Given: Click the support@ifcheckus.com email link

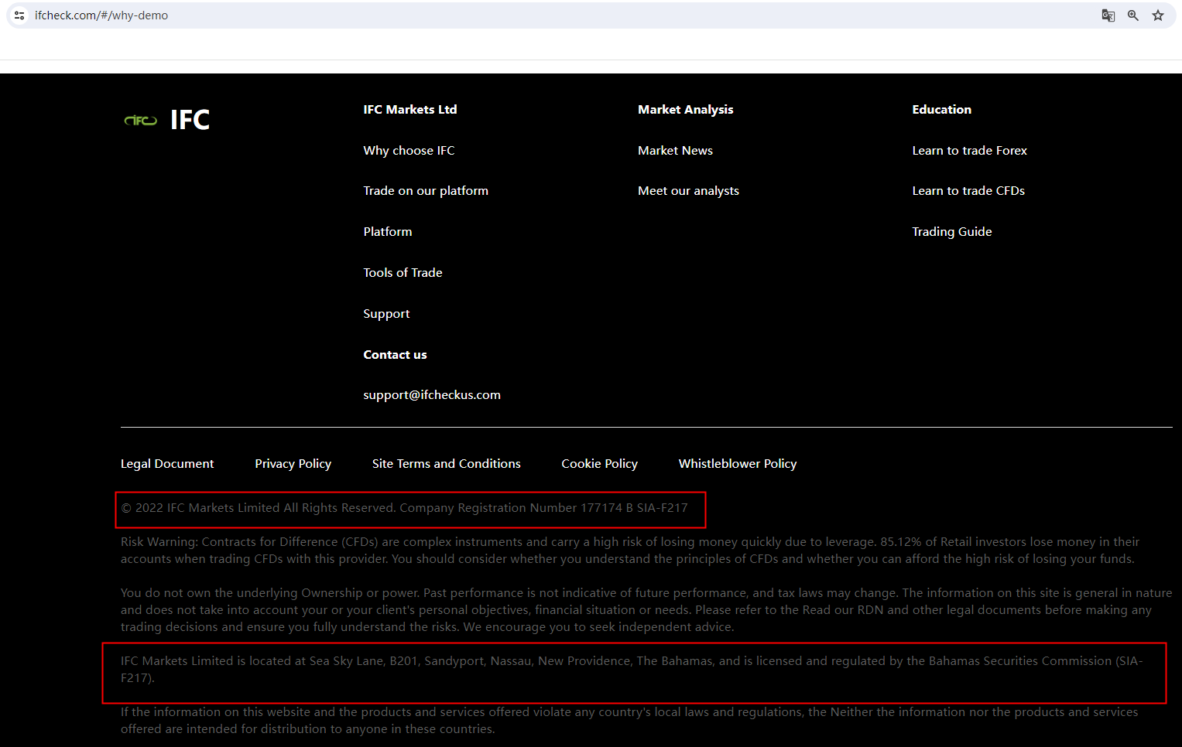Looking at the screenshot, I should tap(431, 394).
